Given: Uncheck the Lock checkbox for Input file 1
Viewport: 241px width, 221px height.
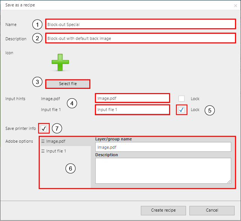Looking at the screenshot, I should (x=182, y=110).
